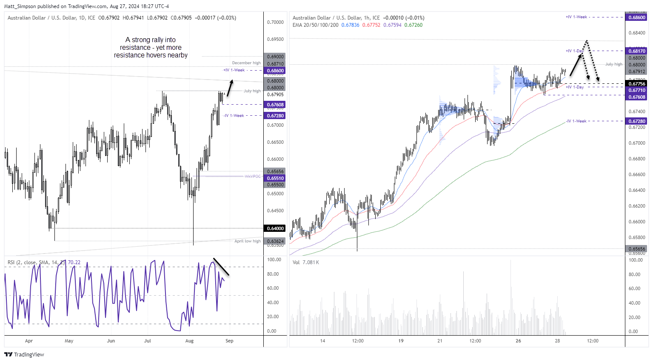Click the purple 0.67280 label on hourly chart
653x362 pixels.
tap(637, 121)
